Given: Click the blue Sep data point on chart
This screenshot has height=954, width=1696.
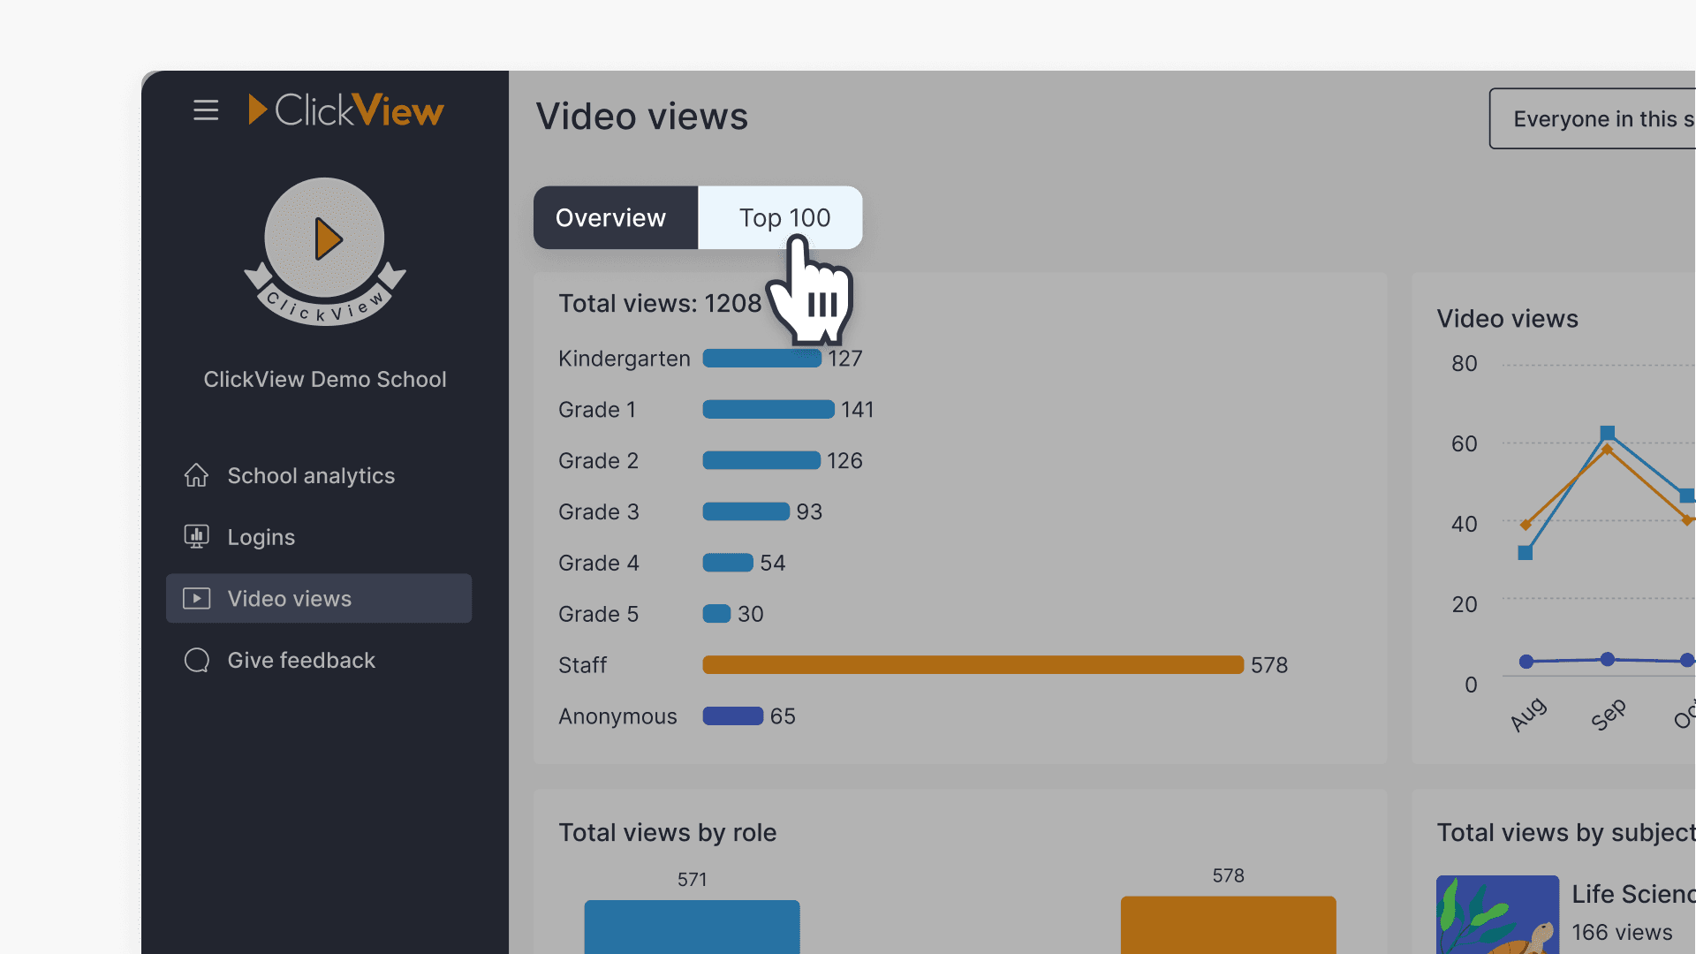Looking at the screenshot, I should point(1608,433).
